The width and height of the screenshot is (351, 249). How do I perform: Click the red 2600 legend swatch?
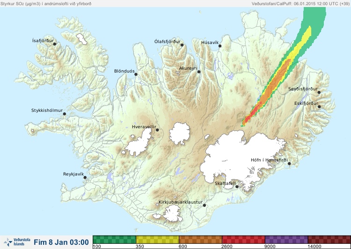(x=243, y=240)
